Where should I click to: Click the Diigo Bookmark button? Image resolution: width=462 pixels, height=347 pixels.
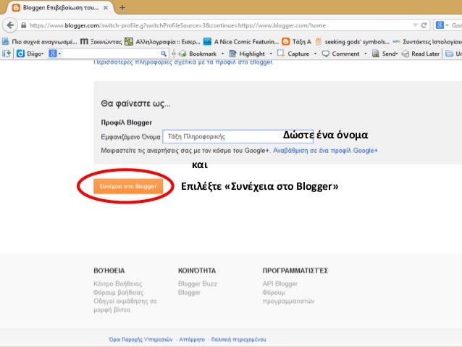click(198, 54)
